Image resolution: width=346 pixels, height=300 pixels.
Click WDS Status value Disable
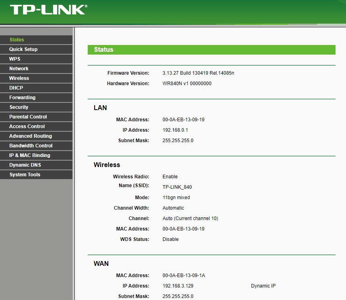click(170, 239)
